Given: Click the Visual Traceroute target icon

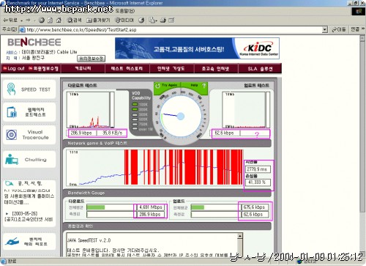Looking at the screenshot, I should click(x=11, y=135).
